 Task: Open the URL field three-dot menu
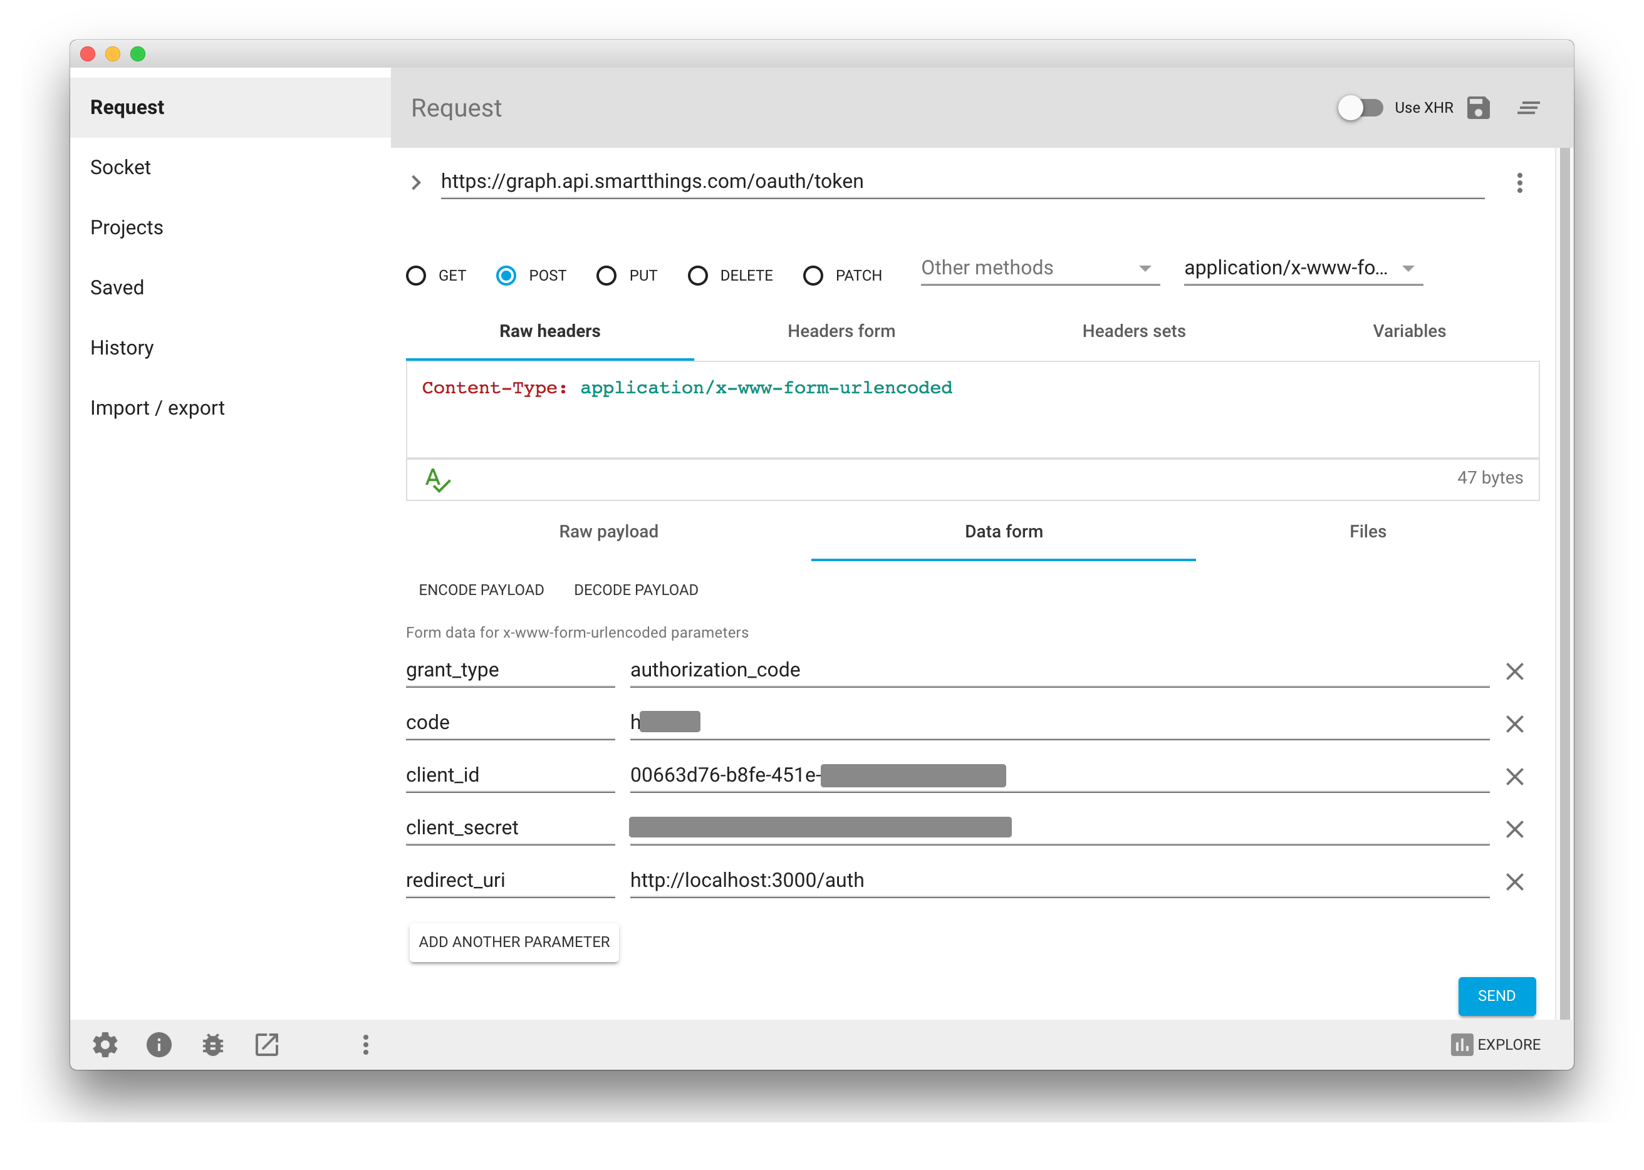(x=1519, y=183)
